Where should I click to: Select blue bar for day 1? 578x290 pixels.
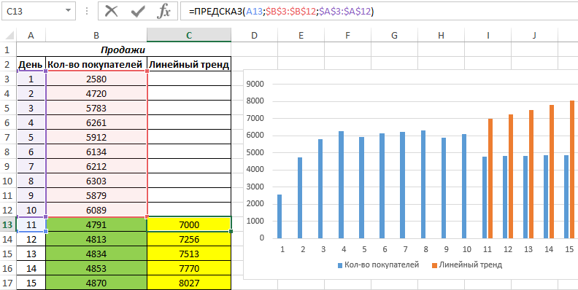(x=280, y=216)
